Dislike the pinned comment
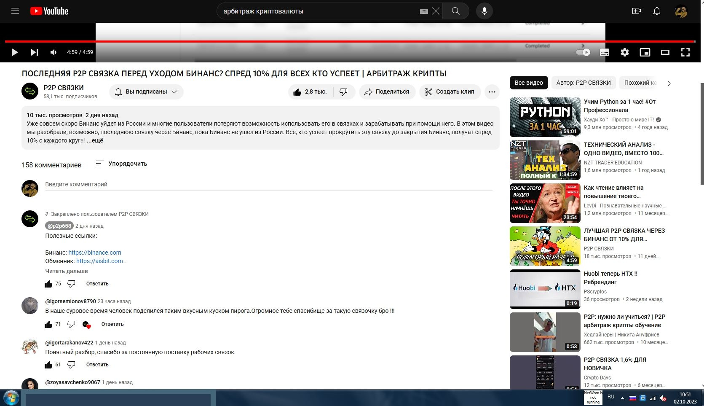 pyautogui.click(x=71, y=284)
